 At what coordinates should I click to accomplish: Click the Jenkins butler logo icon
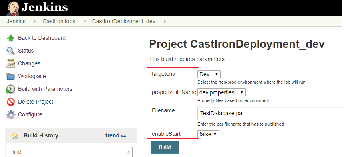coord(13,8)
